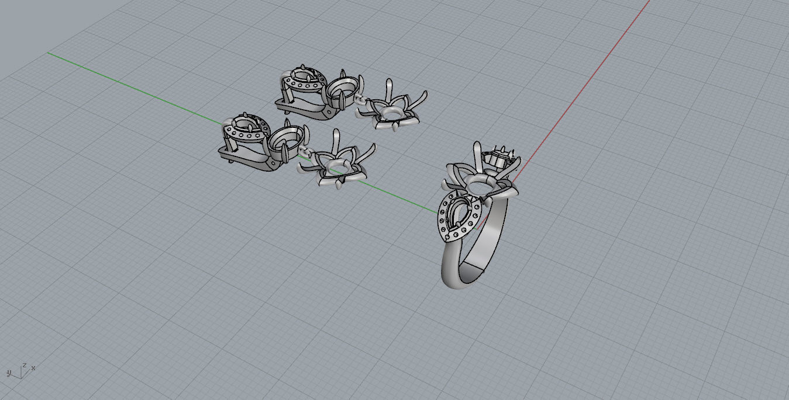Click the world XYZ axis icon

coord(21,370)
